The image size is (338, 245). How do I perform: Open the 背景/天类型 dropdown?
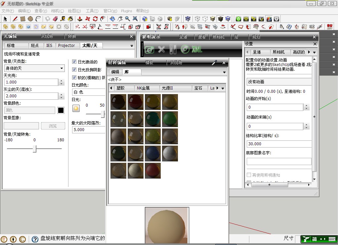34,68
